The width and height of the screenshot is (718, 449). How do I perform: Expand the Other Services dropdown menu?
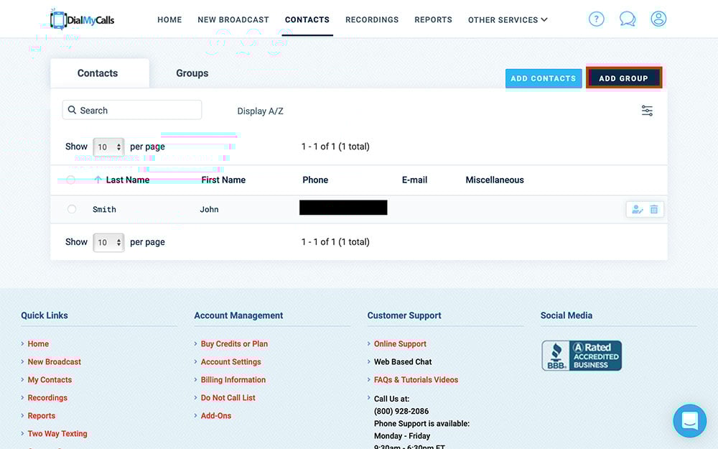point(508,20)
